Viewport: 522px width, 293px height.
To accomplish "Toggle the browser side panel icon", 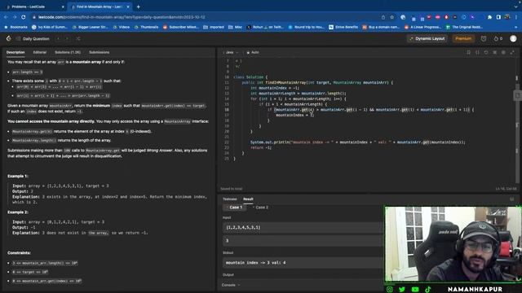I will (x=498, y=17).
